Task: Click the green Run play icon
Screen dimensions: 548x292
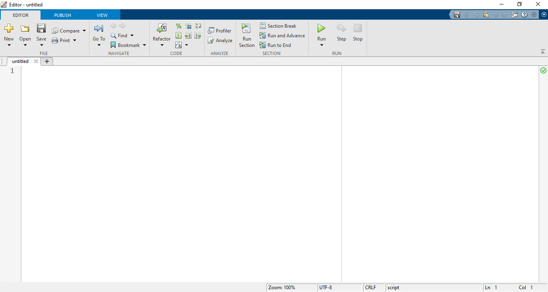Action: (x=321, y=28)
